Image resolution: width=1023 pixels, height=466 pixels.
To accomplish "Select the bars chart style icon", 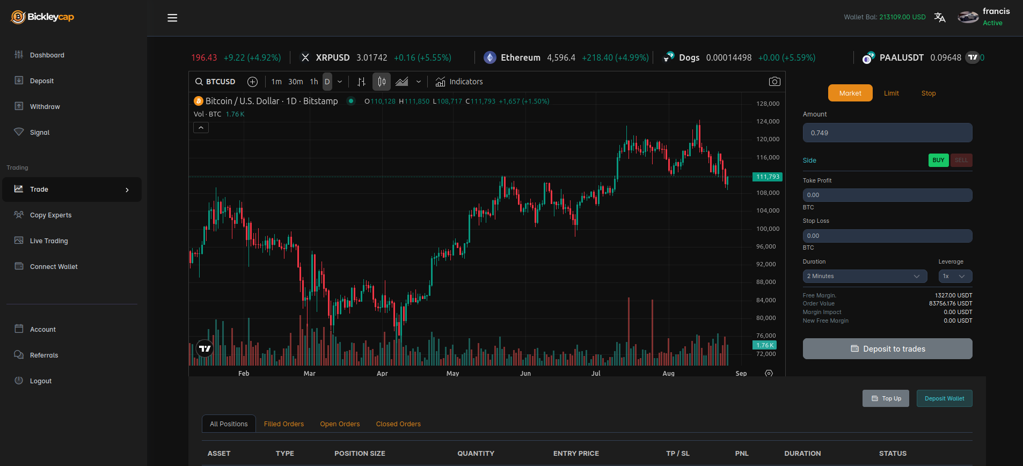I will [x=361, y=82].
